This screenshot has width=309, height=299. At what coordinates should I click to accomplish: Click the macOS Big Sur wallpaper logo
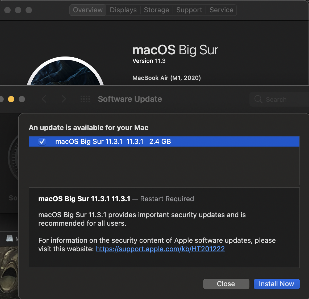point(65,71)
